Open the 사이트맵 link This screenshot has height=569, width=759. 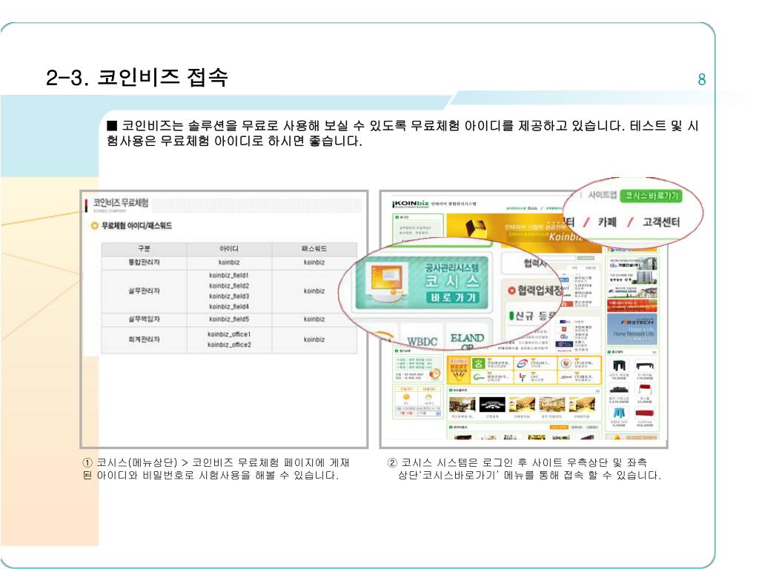[602, 195]
